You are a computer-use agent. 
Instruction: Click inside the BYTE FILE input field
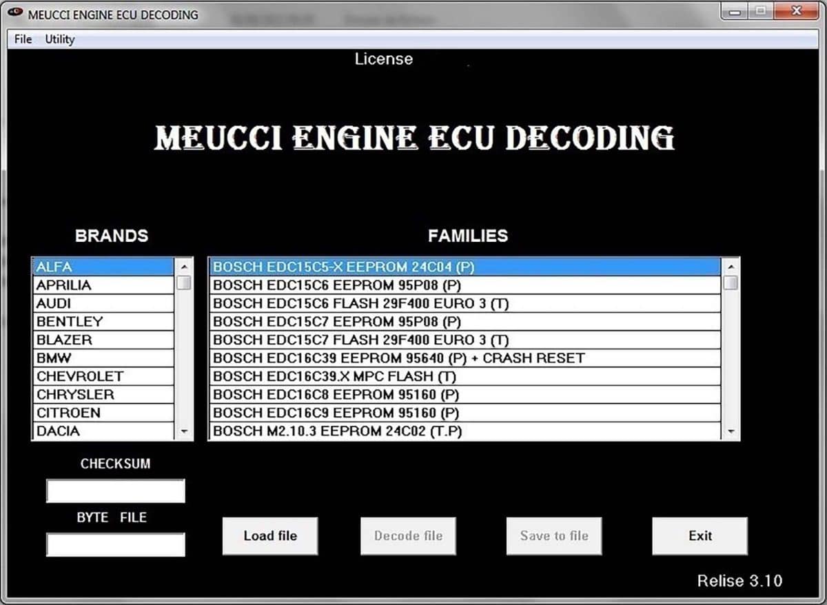click(115, 544)
